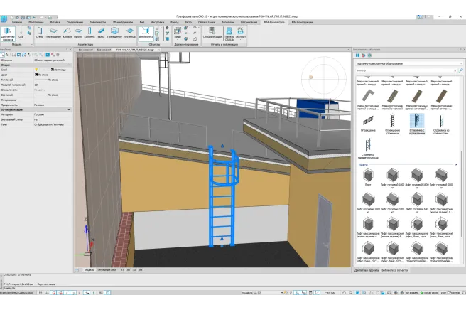
Task: Collapse the 3D-визуализация properties section
Action: pyautogui.click(x=69, y=109)
